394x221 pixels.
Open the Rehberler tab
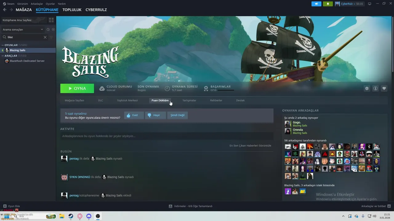[216, 100]
